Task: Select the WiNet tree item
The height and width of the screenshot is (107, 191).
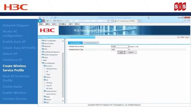Action: click(45, 60)
